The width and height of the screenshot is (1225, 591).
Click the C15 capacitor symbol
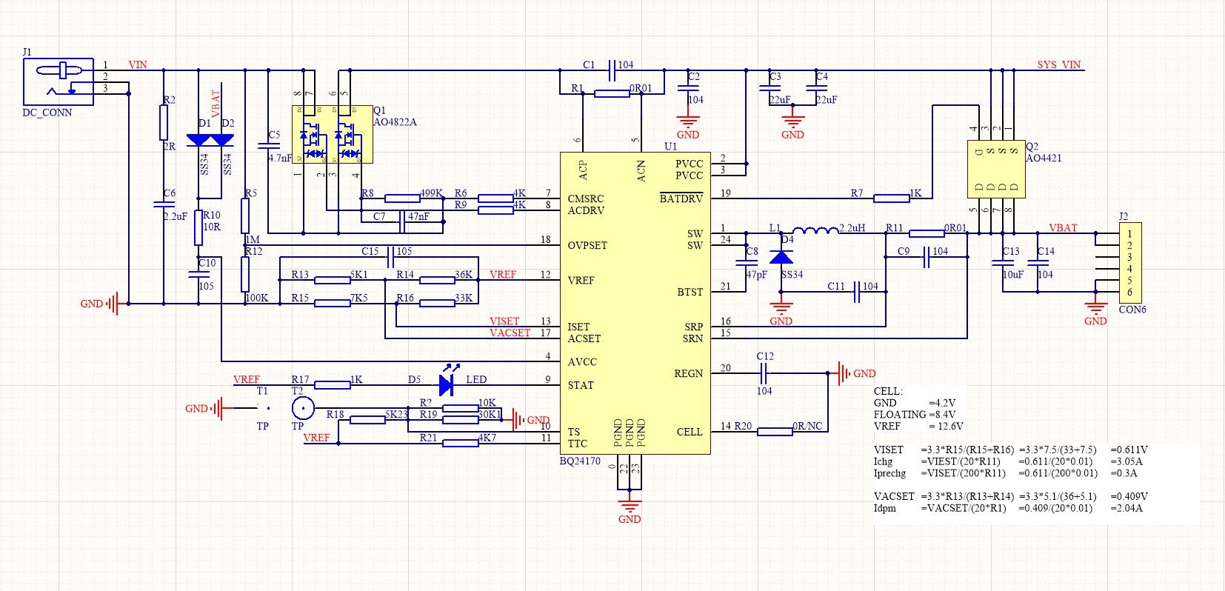pyautogui.click(x=391, y=257)
